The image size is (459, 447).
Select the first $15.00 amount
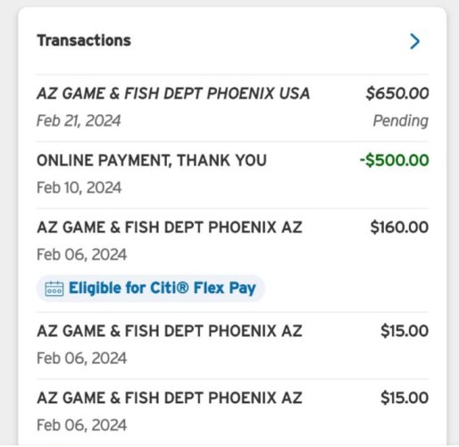(405, 331)
